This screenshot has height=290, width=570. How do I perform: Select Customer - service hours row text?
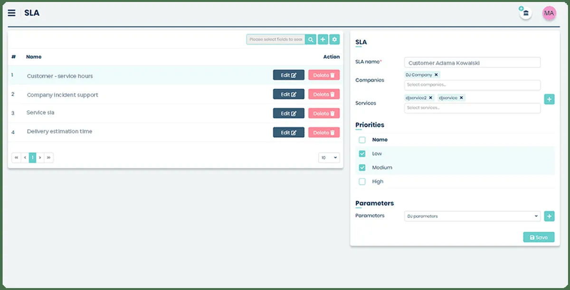click(60, 76)
